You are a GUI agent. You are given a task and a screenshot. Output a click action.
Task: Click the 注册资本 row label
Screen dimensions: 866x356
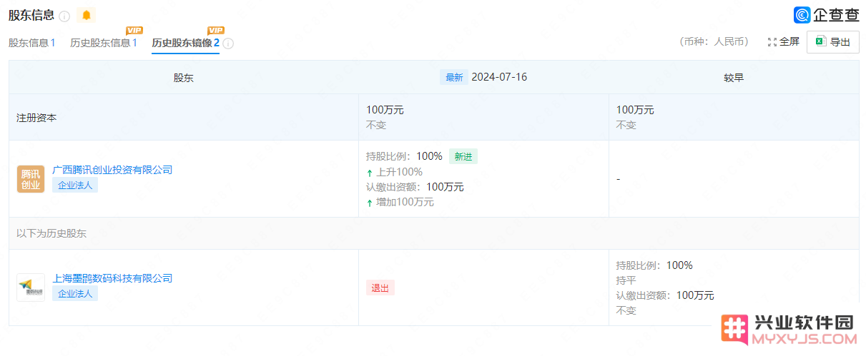pyautogui.click(x=36, y=118)
